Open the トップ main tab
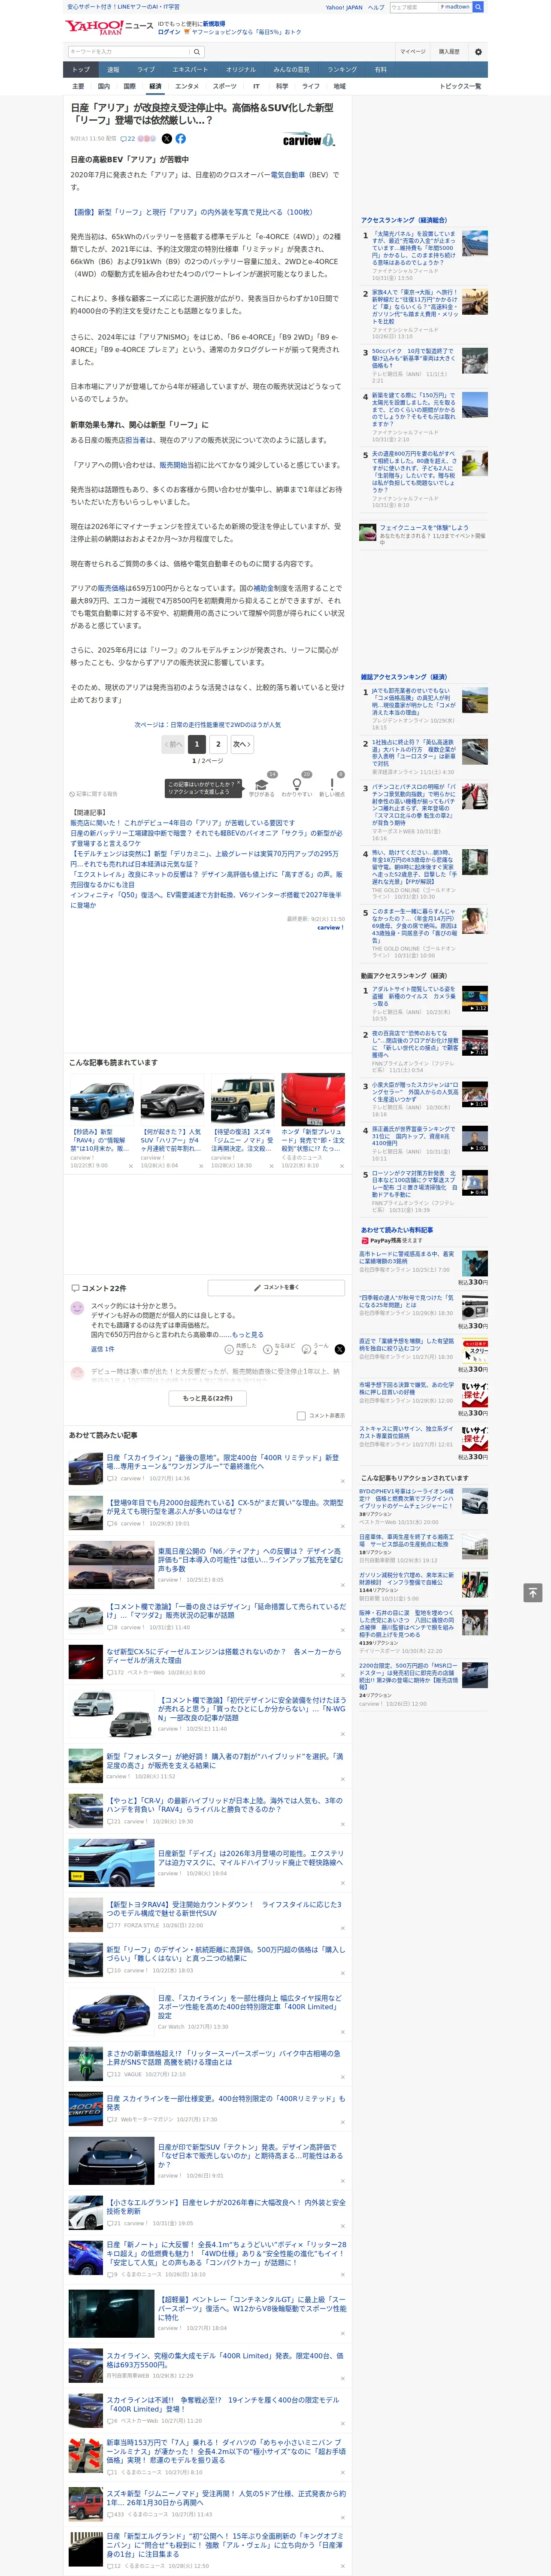551x2576 pixels. [x=81, y=70]
